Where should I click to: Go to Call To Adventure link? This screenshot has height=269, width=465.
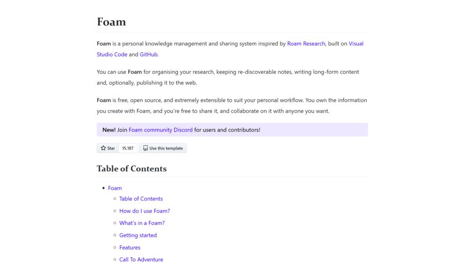click(141, 259)
